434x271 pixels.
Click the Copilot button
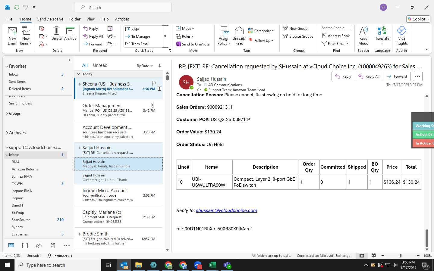coord(418,19)
